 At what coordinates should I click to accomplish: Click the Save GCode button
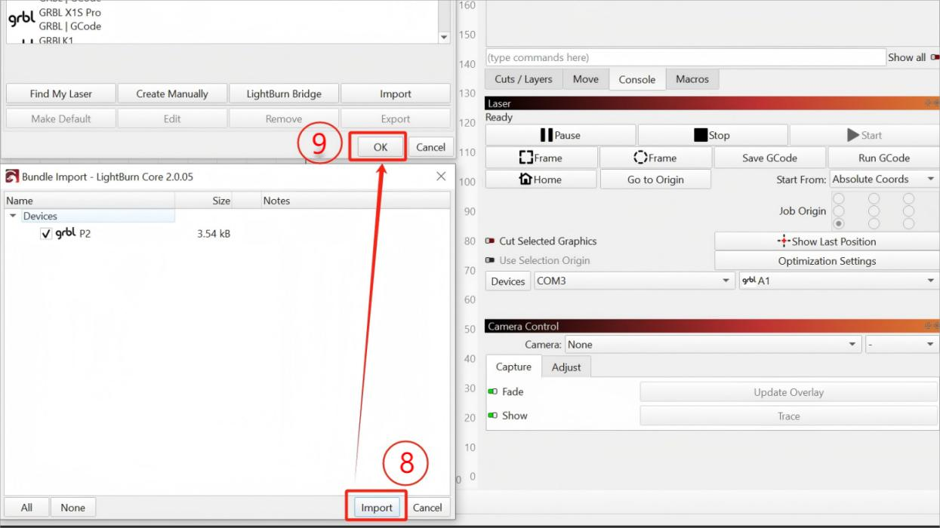[x=769, y=158]
